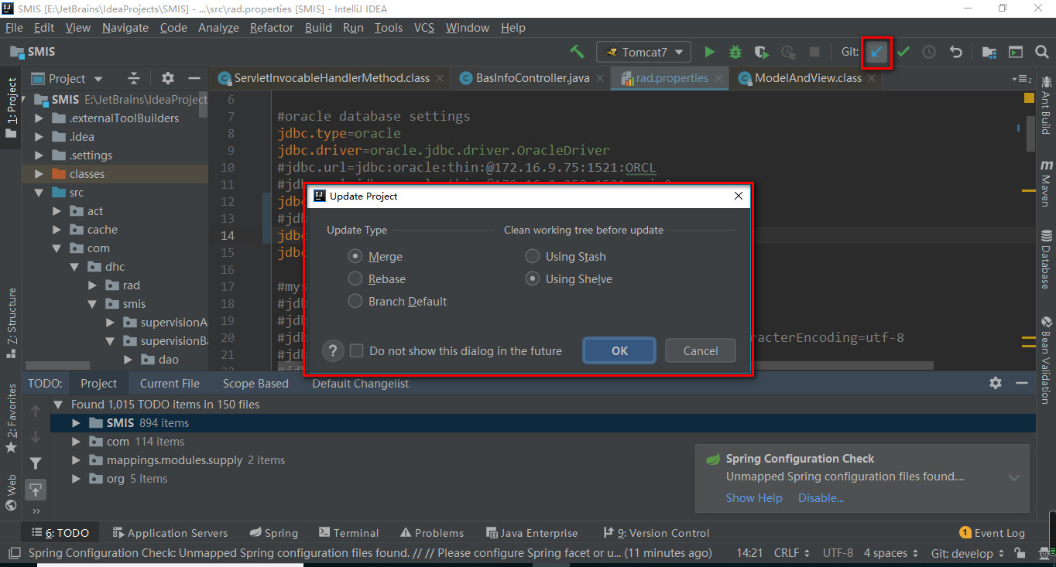Open the Tomcat7 run configuration dropdown
The image size is (1056, 567).
click(x=644, y=52)
